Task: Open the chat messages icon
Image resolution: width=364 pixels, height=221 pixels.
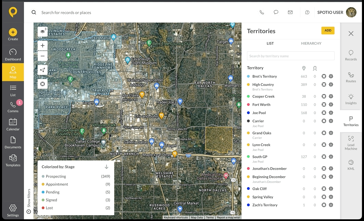Action: pos(276,12)
